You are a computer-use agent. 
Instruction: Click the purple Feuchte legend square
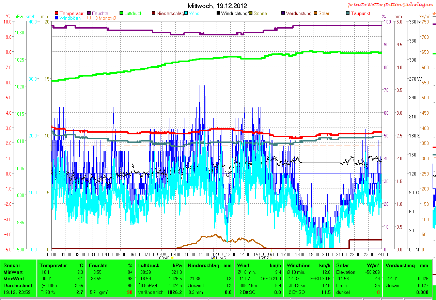coord(89,14)
